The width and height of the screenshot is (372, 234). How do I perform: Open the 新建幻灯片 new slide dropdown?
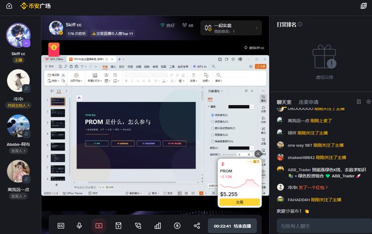[95, 81]
